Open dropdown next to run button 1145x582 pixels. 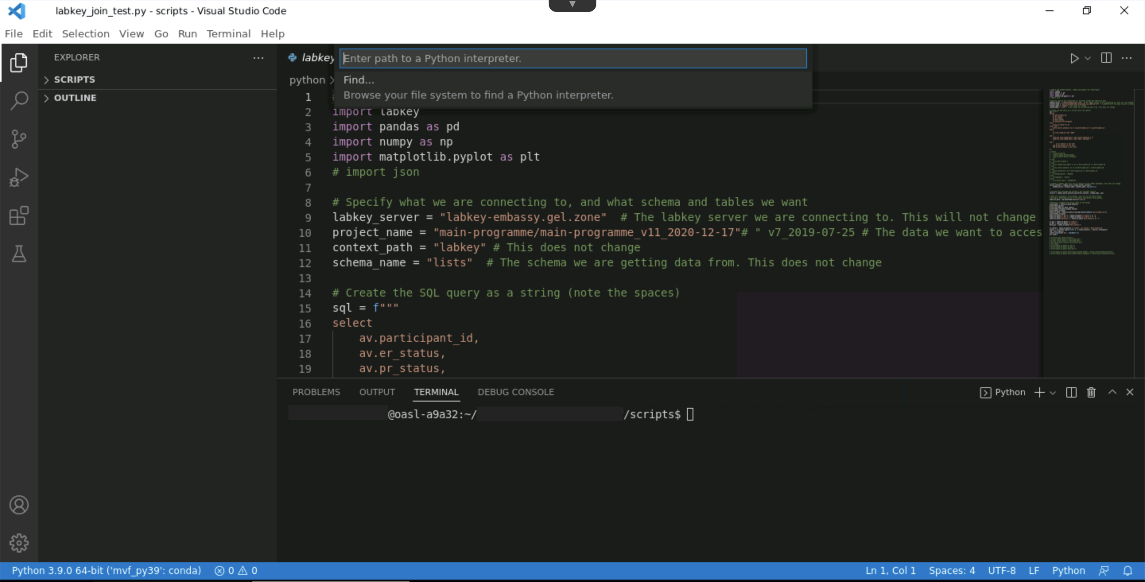click(1088, 58)
